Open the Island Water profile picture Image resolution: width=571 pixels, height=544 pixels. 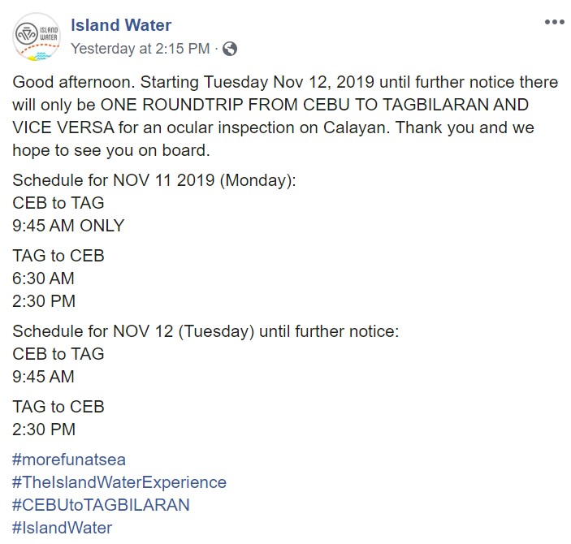point(37,37)
